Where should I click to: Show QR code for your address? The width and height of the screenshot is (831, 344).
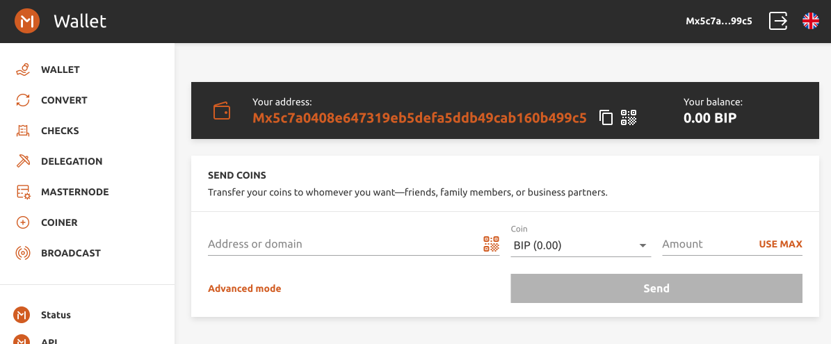click(629, 117)
